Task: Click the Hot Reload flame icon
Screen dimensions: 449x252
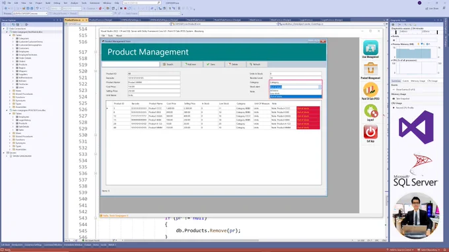Action: click(100, 9)
